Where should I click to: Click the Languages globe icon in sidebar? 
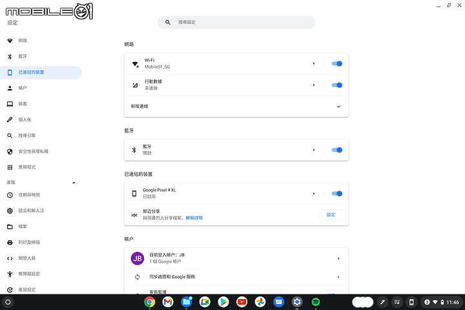pos(10,211)
